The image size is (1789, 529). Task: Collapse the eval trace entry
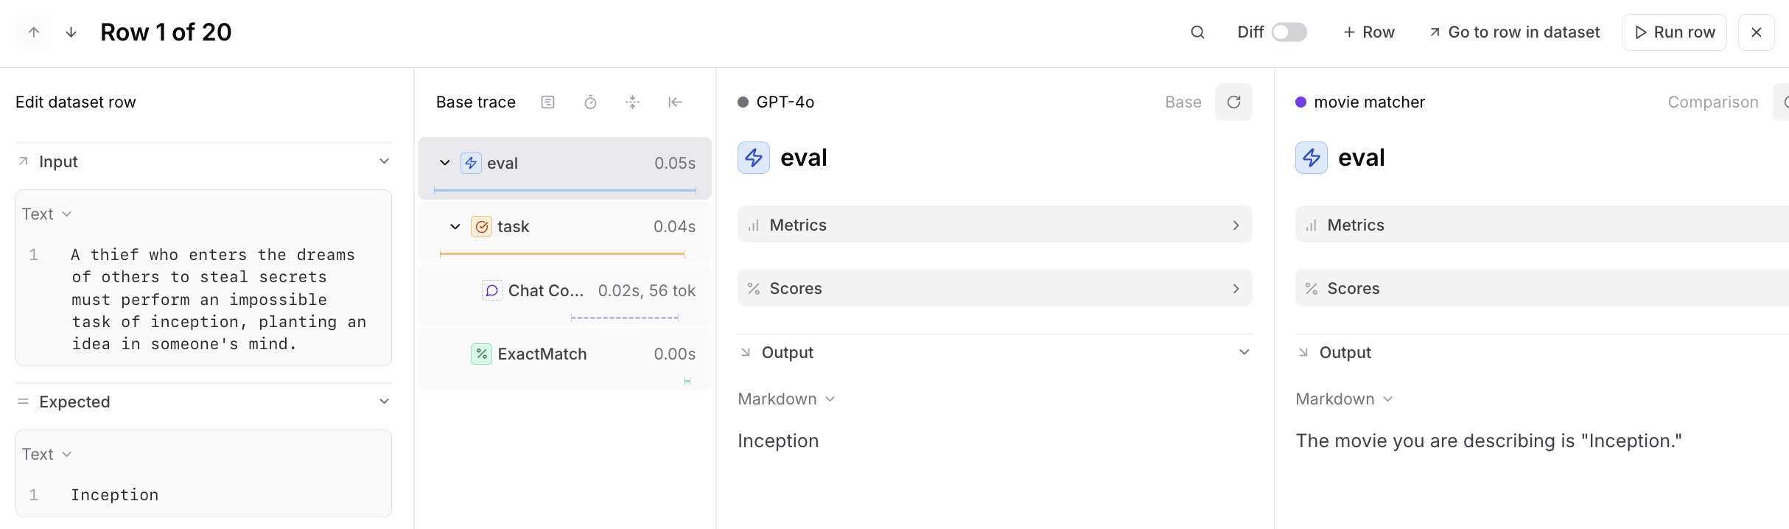[x=444, y=163]
